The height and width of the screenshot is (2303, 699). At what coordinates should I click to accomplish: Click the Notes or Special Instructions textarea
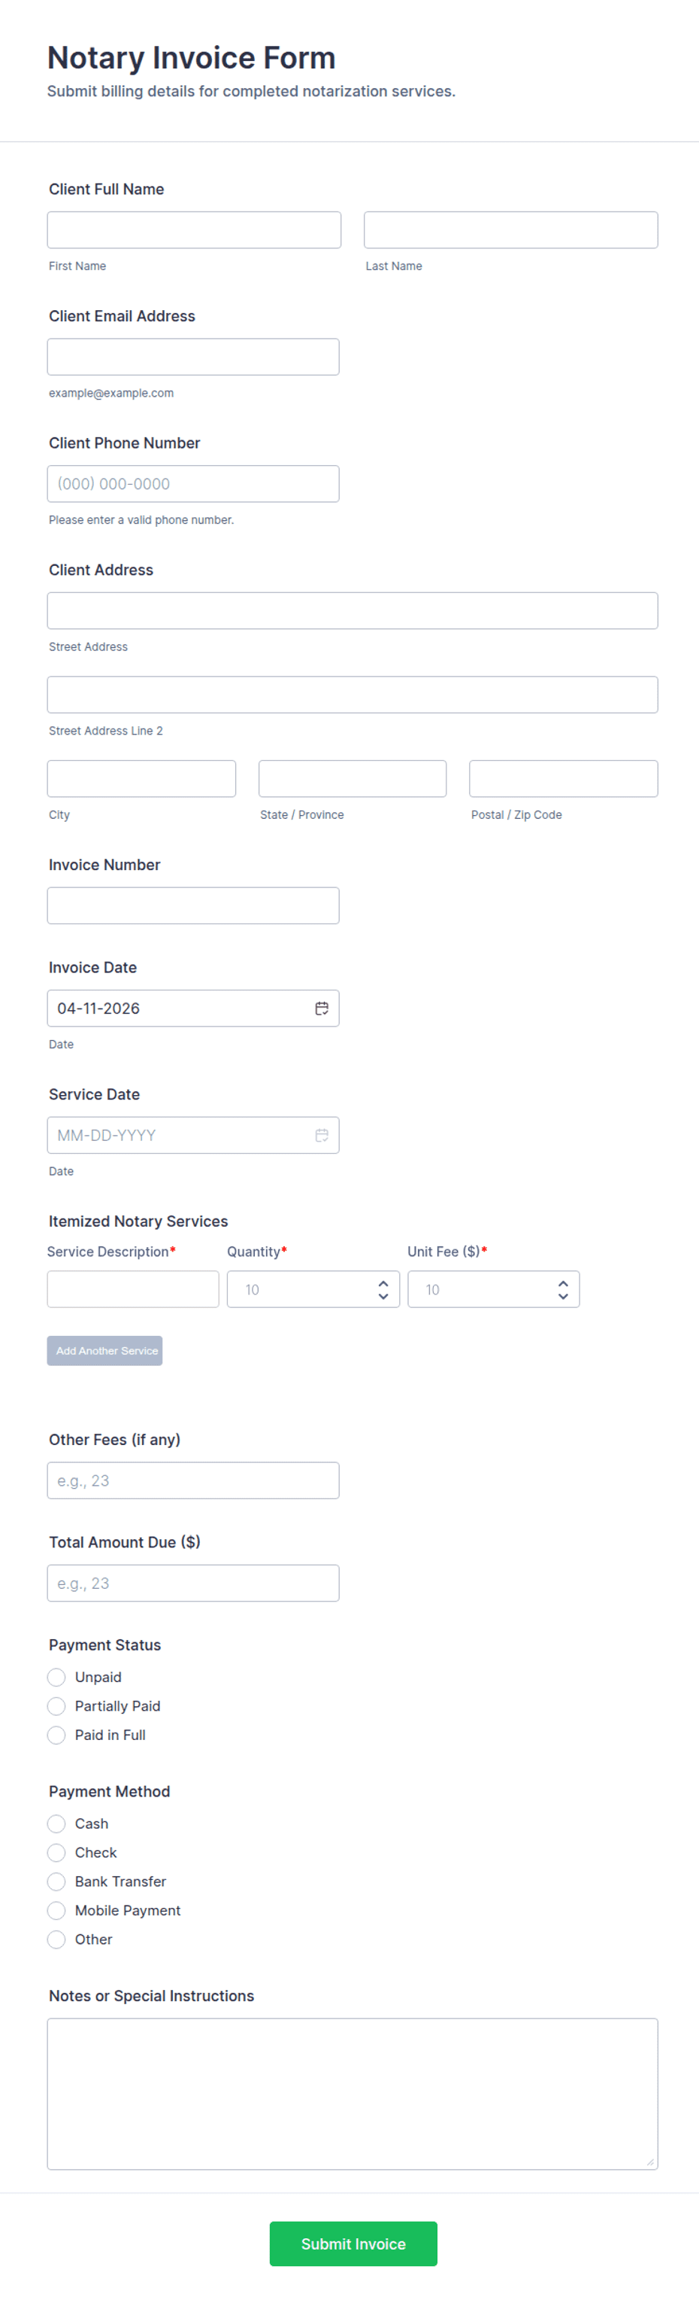[x=352, y=2093]
